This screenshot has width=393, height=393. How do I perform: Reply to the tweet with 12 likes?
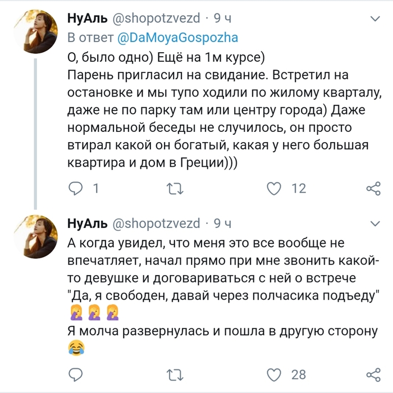tap(75, 189)
